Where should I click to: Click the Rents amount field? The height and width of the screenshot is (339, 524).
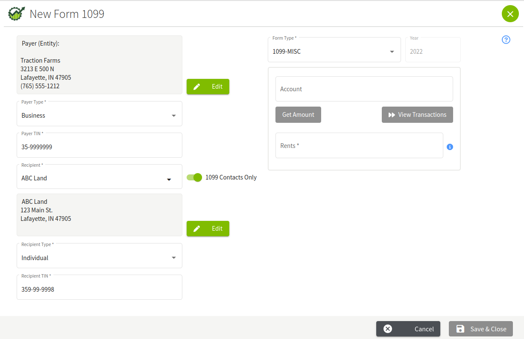click(x=359, y=145)
